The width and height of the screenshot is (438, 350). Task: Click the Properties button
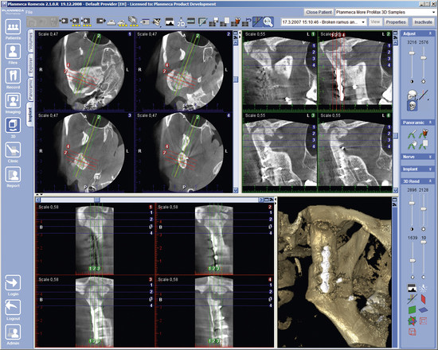tap(396, 22)
